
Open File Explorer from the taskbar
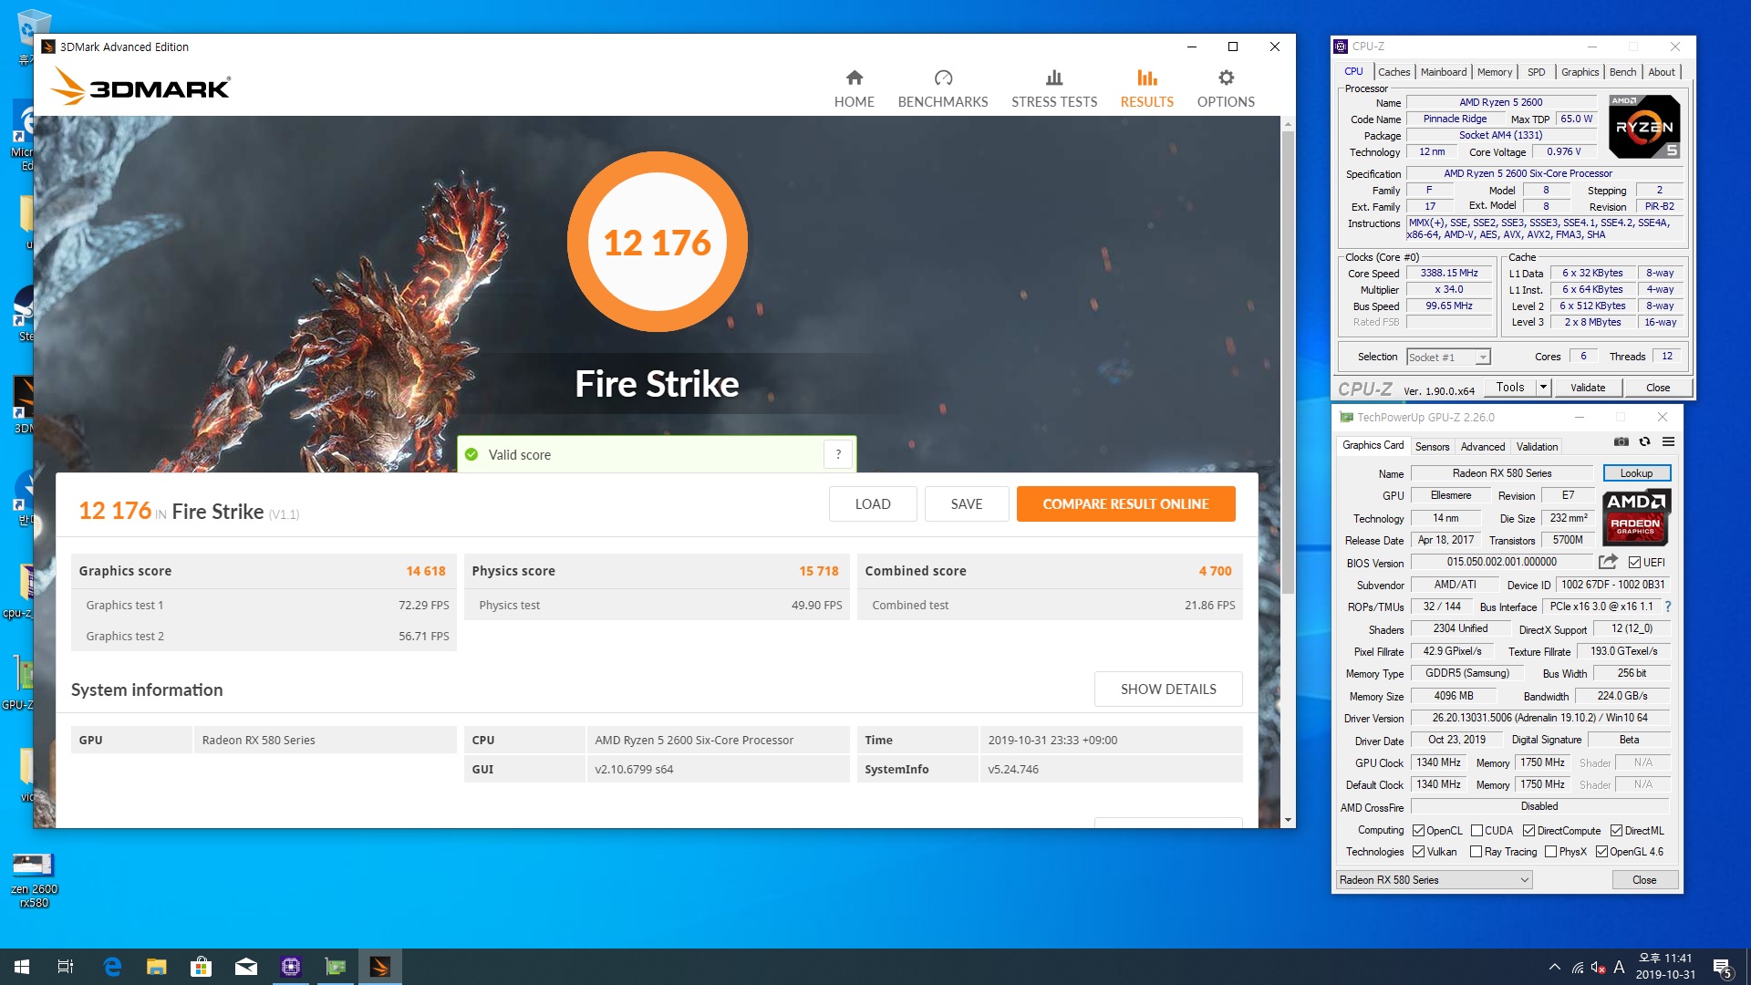[157, 967]
